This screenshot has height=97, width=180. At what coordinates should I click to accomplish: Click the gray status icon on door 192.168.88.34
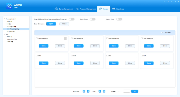pos(65,38)
